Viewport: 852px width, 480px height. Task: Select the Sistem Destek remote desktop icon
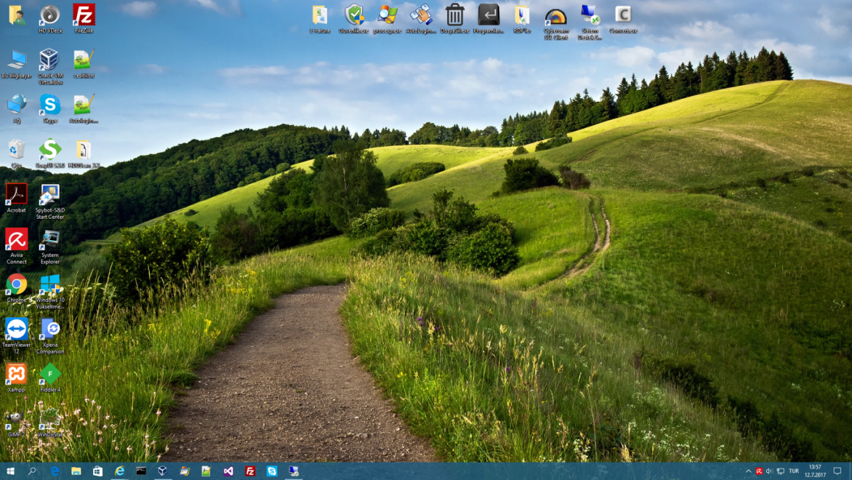(590, 22)
